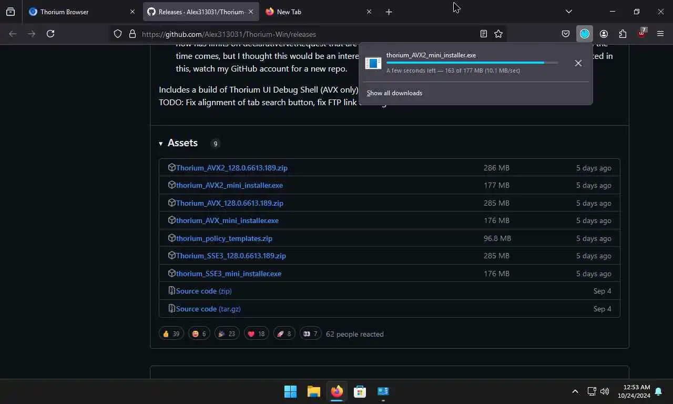This screenshot has width=673, height=404.
Task: Open the volume speaker tray icon
Action: (x=605, y=391)
